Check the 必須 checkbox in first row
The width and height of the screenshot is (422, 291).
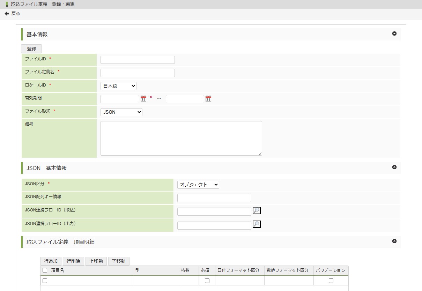[207, 281]
